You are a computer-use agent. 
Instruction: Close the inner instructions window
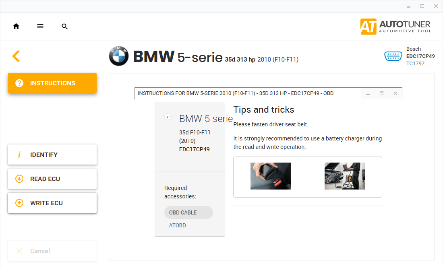pos(395,93)
